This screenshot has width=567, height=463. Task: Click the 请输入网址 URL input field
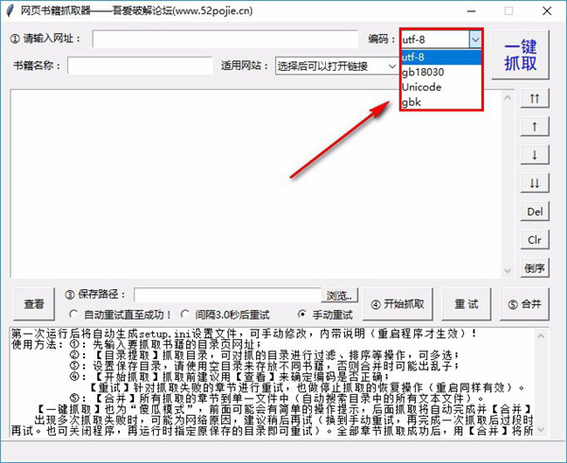pyautogui.click(x=225, y=39)
